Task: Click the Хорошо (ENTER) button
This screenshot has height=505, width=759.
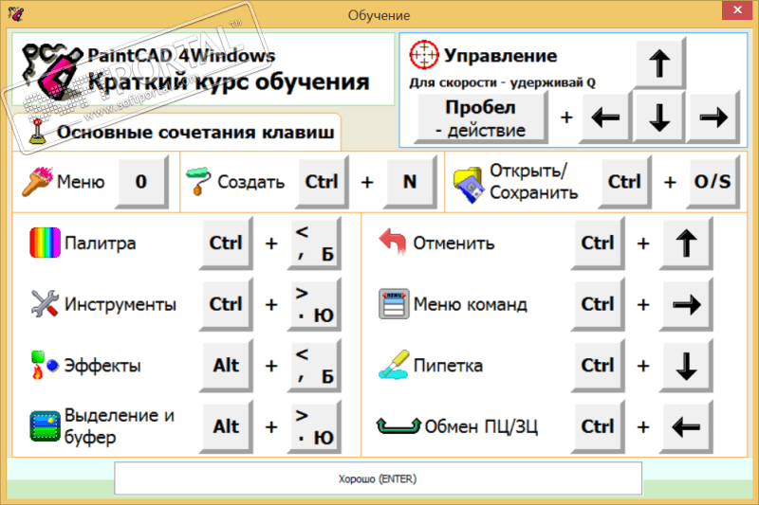Action: 378,478
